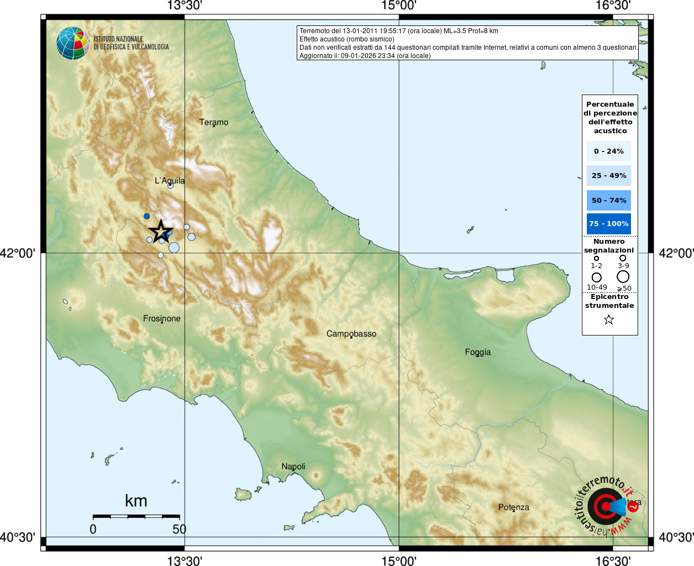
Task: Click the epicenter star in the legend
Action: (x=609, y=319)
